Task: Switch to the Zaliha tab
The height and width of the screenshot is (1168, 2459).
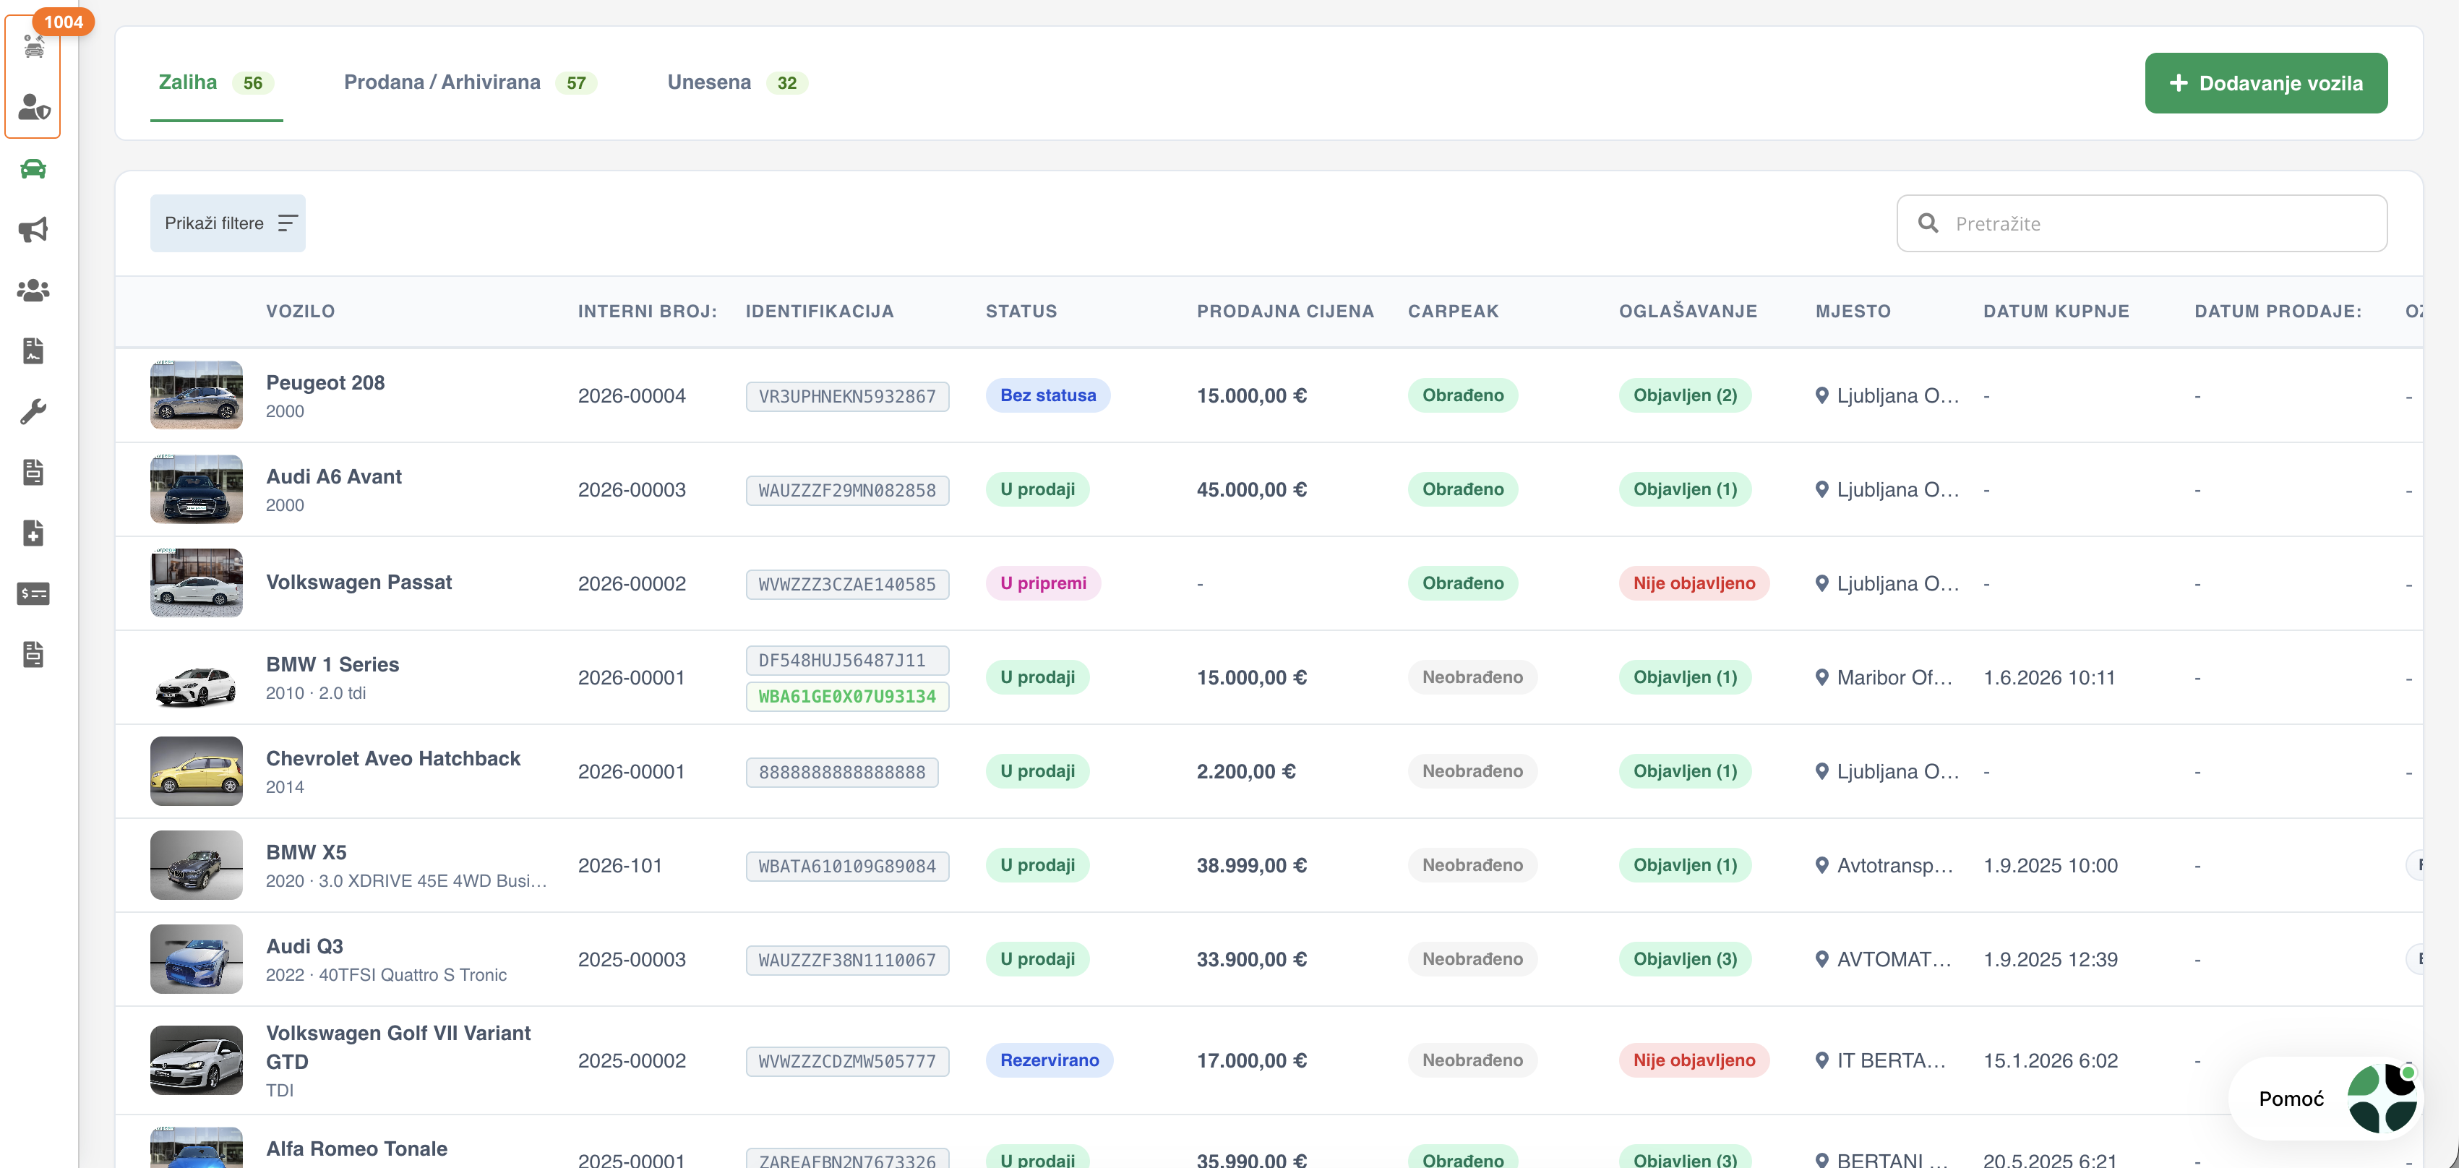Action: click(215, 83)
